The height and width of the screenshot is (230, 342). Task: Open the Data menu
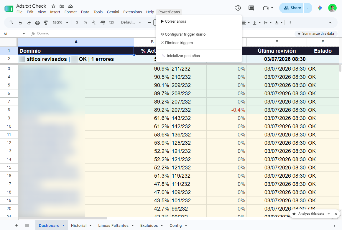point(85,12)
